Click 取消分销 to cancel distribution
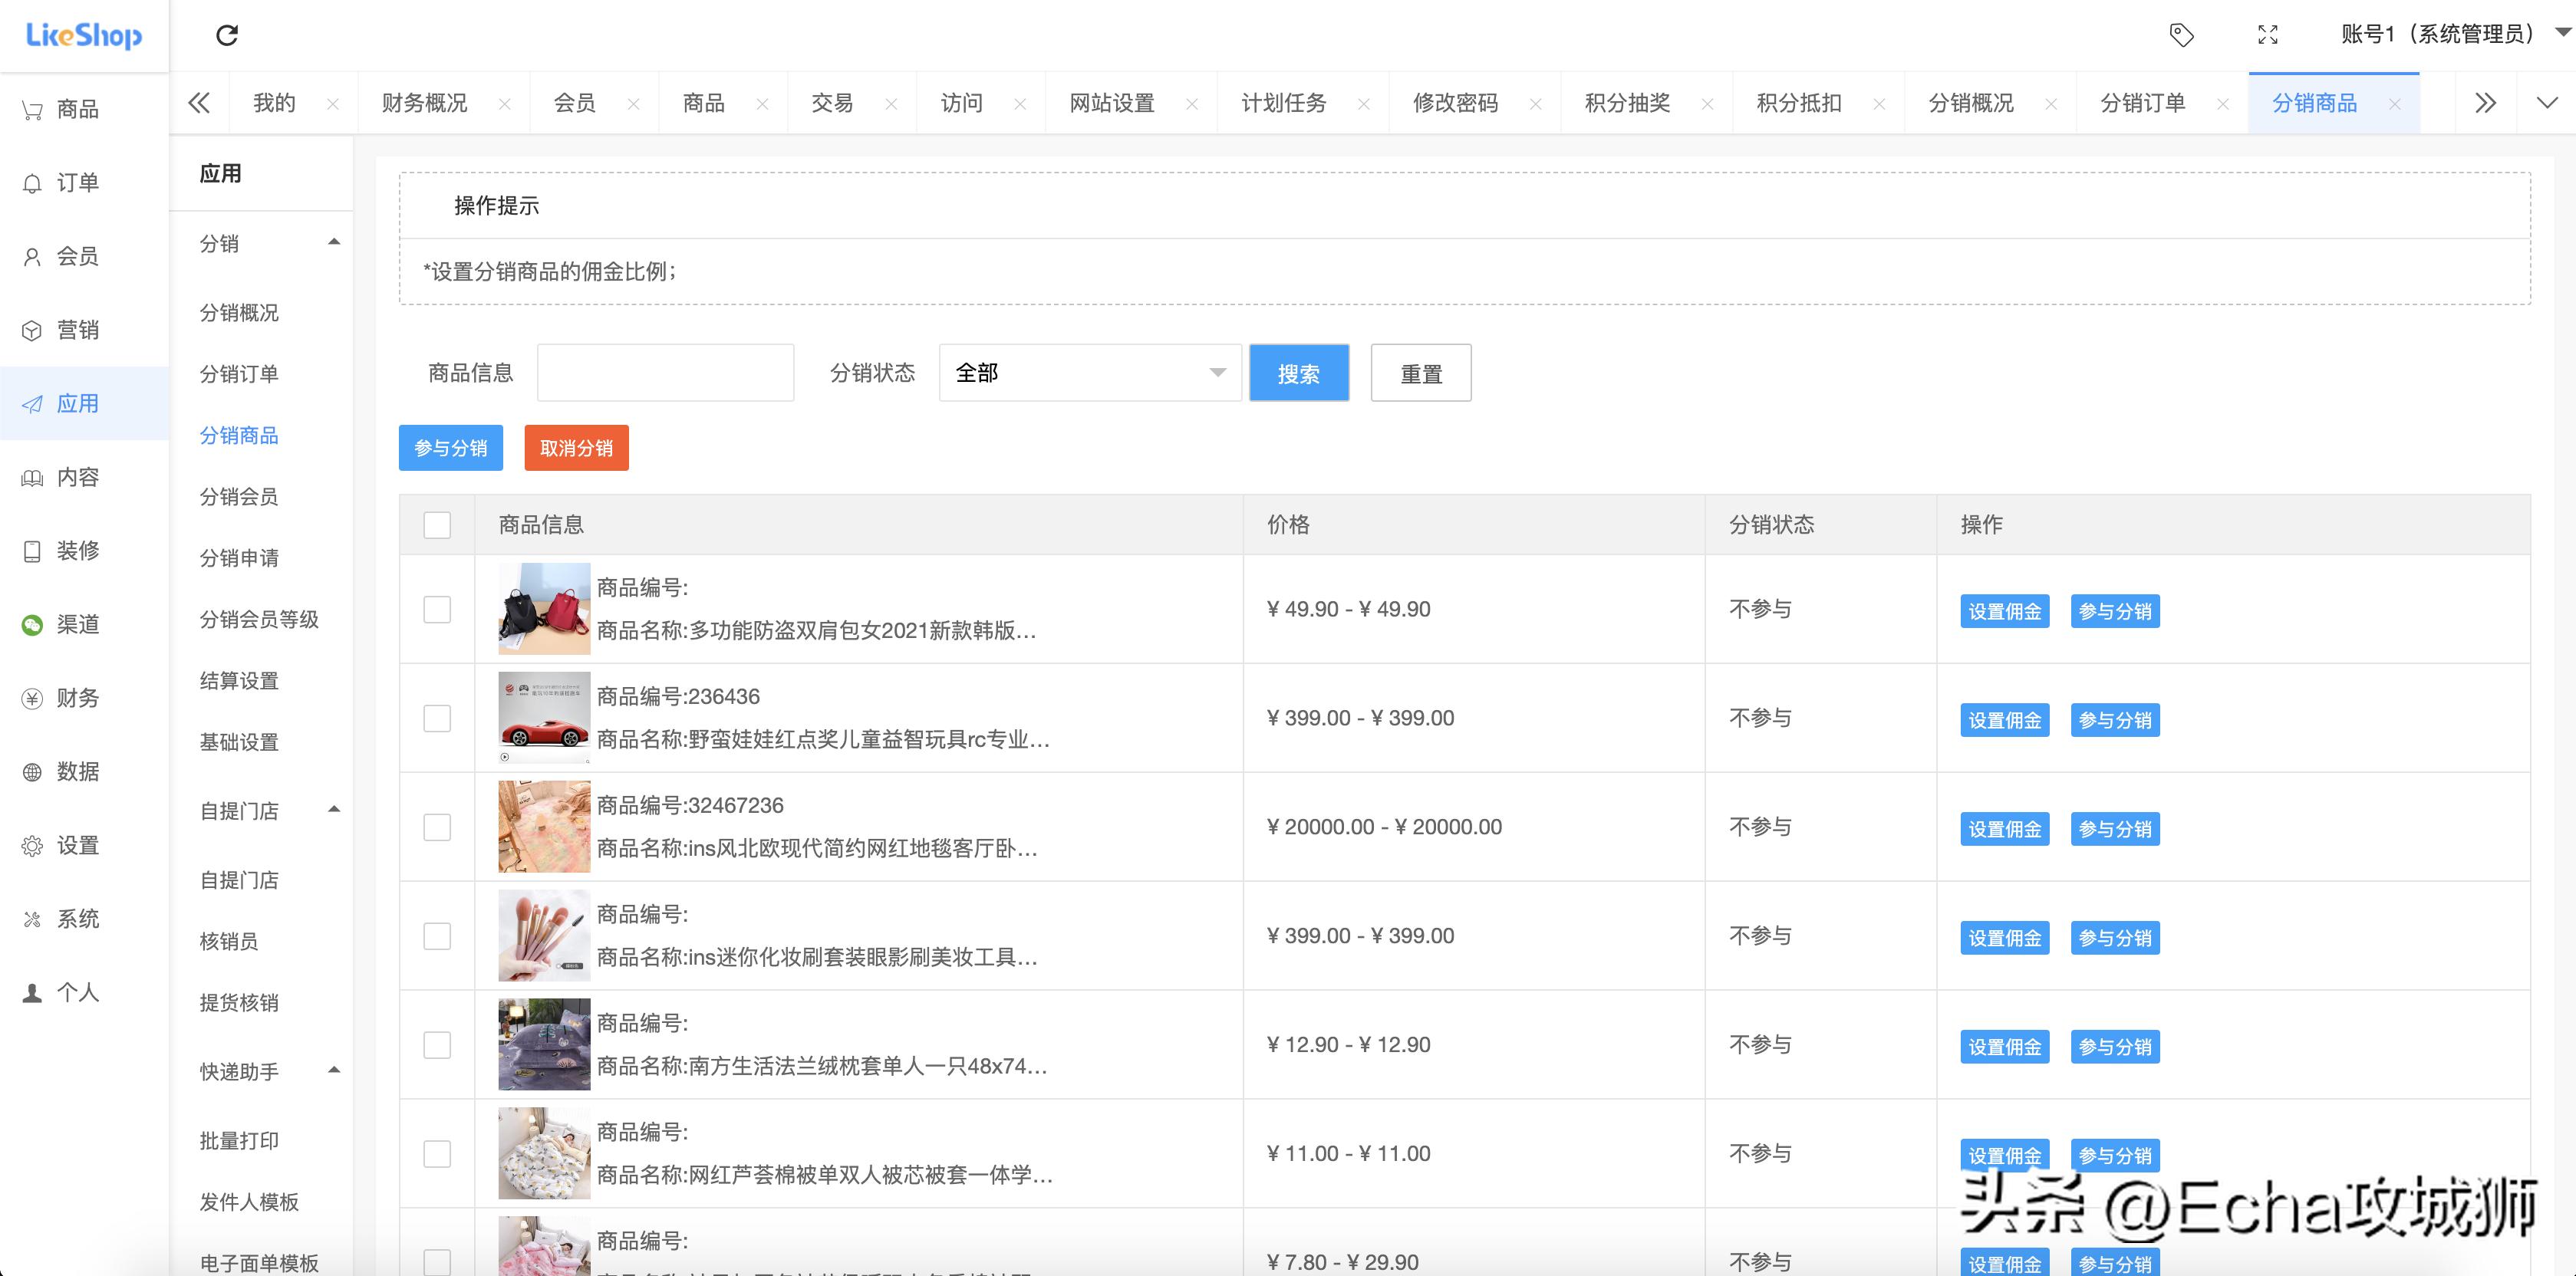This screenshot has height=1276, width=2576. [576, 447]
